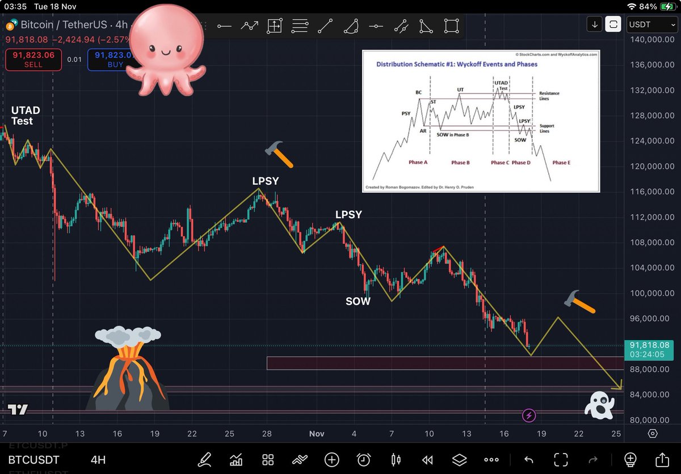Select the ghost emoji sticker

pyautogui.click(x=600, y=405)
